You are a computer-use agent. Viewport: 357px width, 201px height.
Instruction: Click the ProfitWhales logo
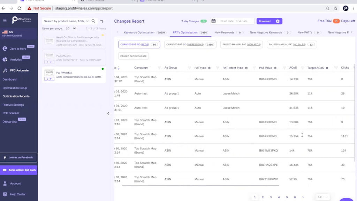coord(21,20)
